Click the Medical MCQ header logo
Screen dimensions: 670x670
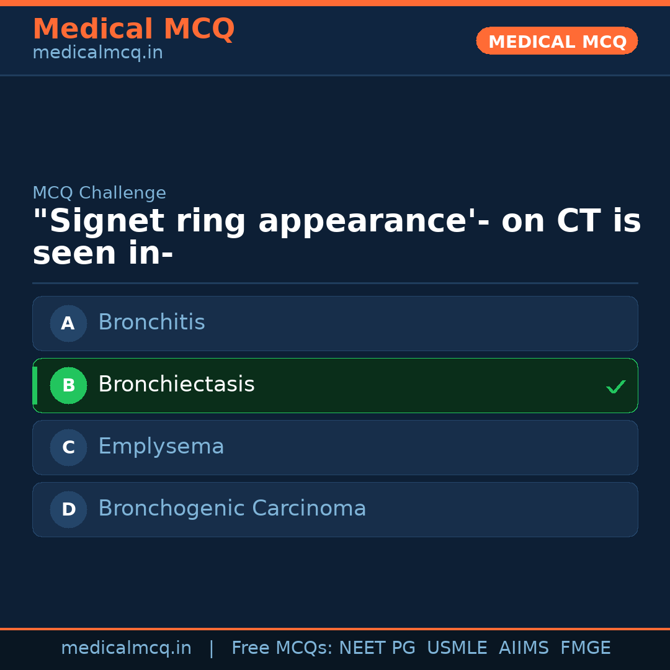pos(133,29)
